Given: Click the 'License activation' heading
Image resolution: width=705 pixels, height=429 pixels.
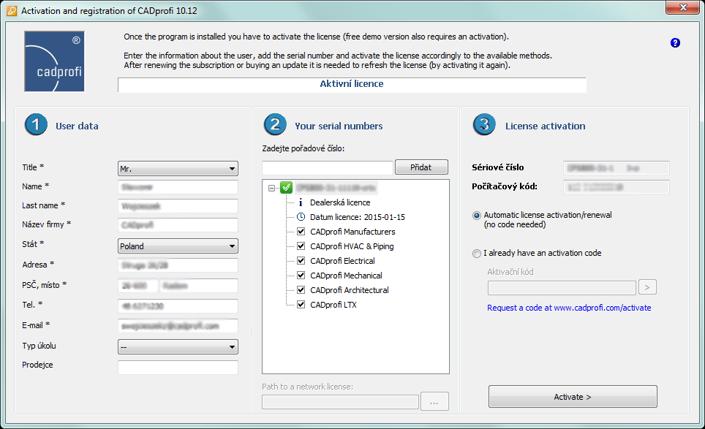Looking at the screenshot, I should (x=545, y=126).
